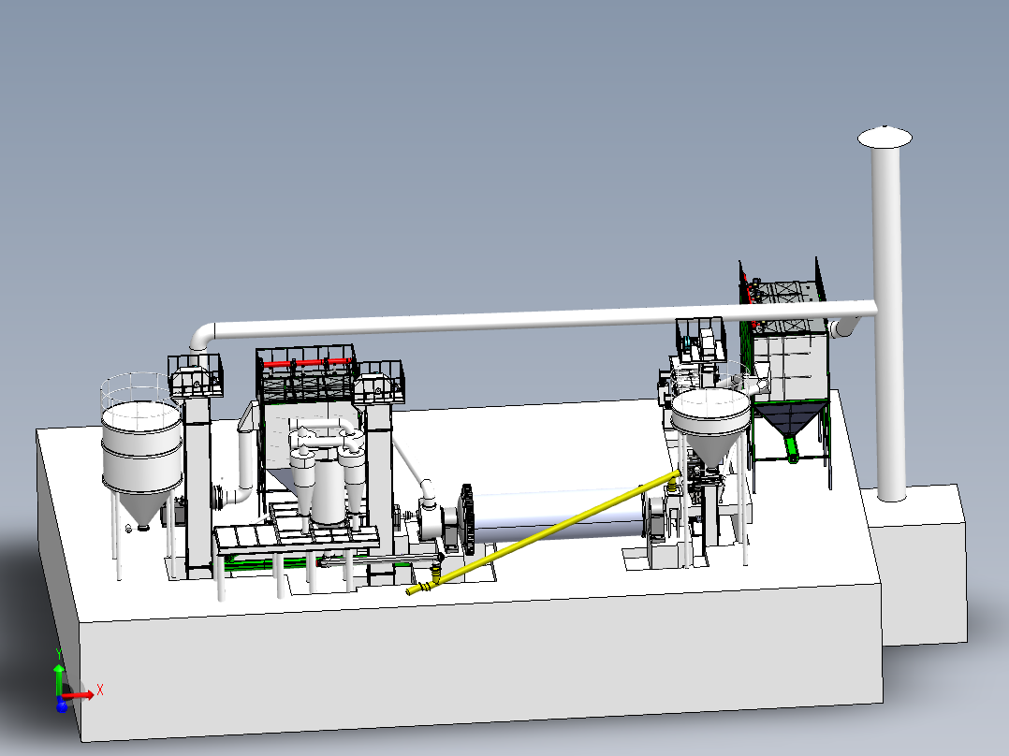This screenshot has width=1009, height=756.
Task: Select the yellow inclined conveyor pipe
Action: click(x=544, y=531)
